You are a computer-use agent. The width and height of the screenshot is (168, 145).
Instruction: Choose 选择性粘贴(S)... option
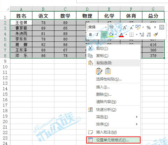(x=109, y=79)
